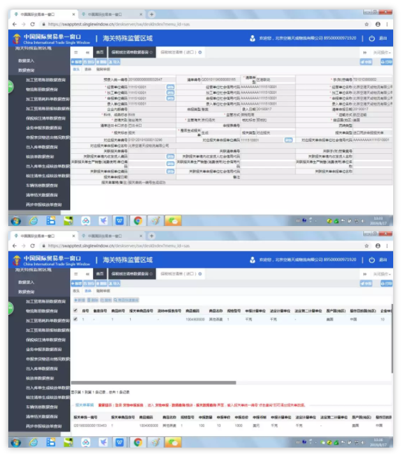Click the browser reload icon in top window

33,24
